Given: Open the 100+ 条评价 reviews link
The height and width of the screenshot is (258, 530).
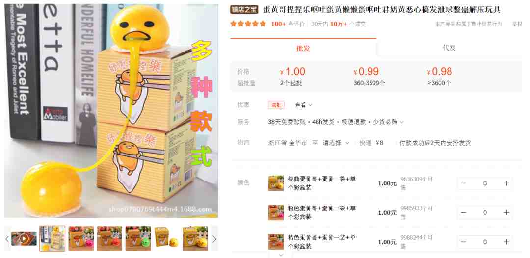Looking at the screenshot, I should [x=288, y=24].
